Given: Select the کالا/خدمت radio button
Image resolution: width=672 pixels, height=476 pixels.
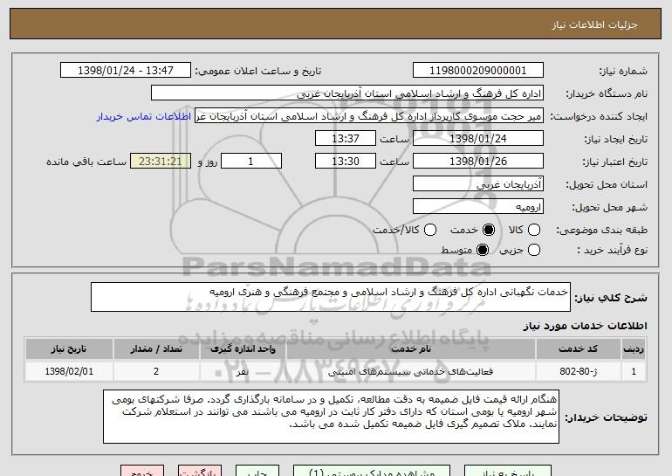Looking at the screenshot, I should click(430, 230).
